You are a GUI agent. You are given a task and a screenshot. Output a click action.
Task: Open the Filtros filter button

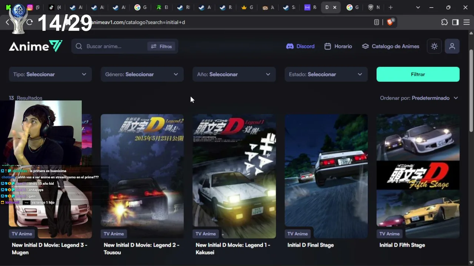click(x=161, y=46)
